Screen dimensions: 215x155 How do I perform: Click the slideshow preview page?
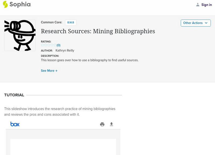(63, 147)
